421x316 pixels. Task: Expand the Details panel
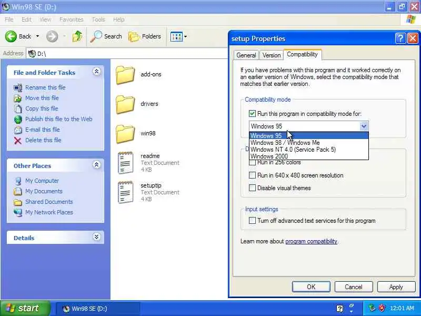tap(97, 236)
